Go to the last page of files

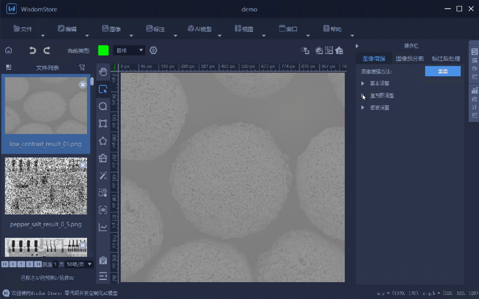pyautogui.click(x=38, y=264)
